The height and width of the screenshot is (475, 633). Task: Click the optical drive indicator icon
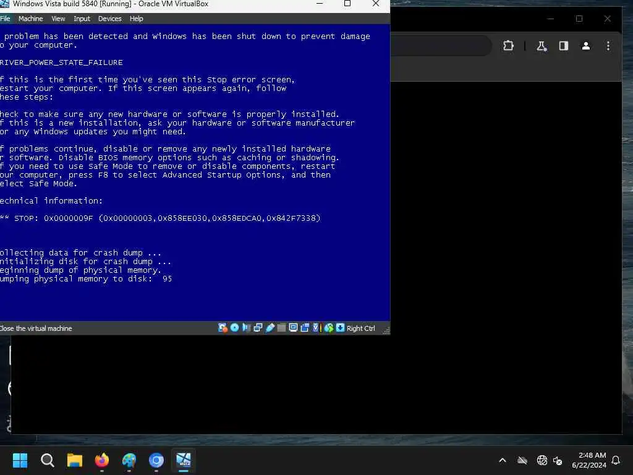click(234, 328)
